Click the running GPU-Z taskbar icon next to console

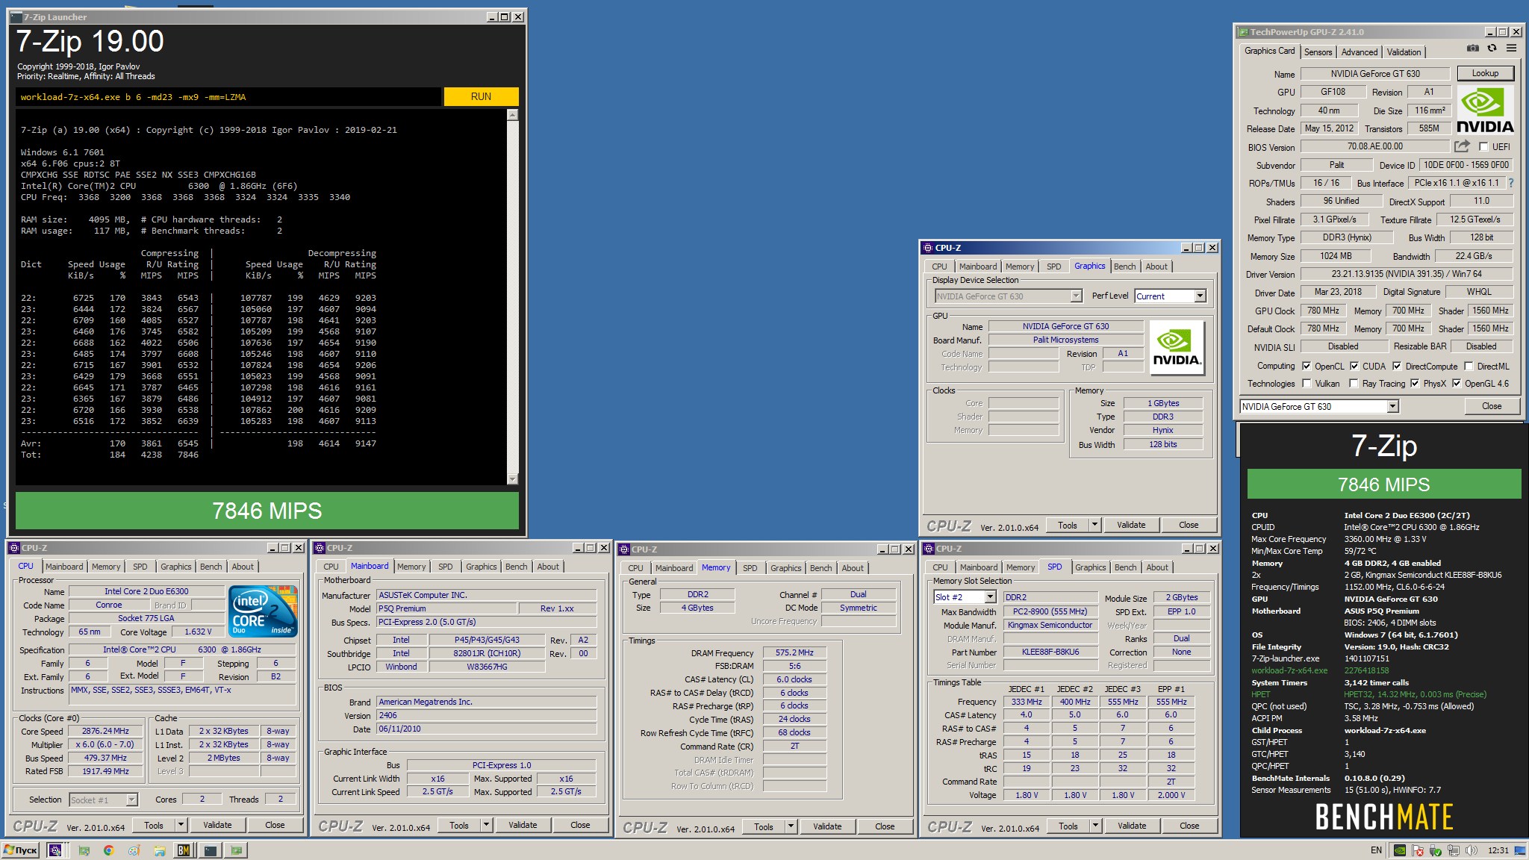pos(237,850)
